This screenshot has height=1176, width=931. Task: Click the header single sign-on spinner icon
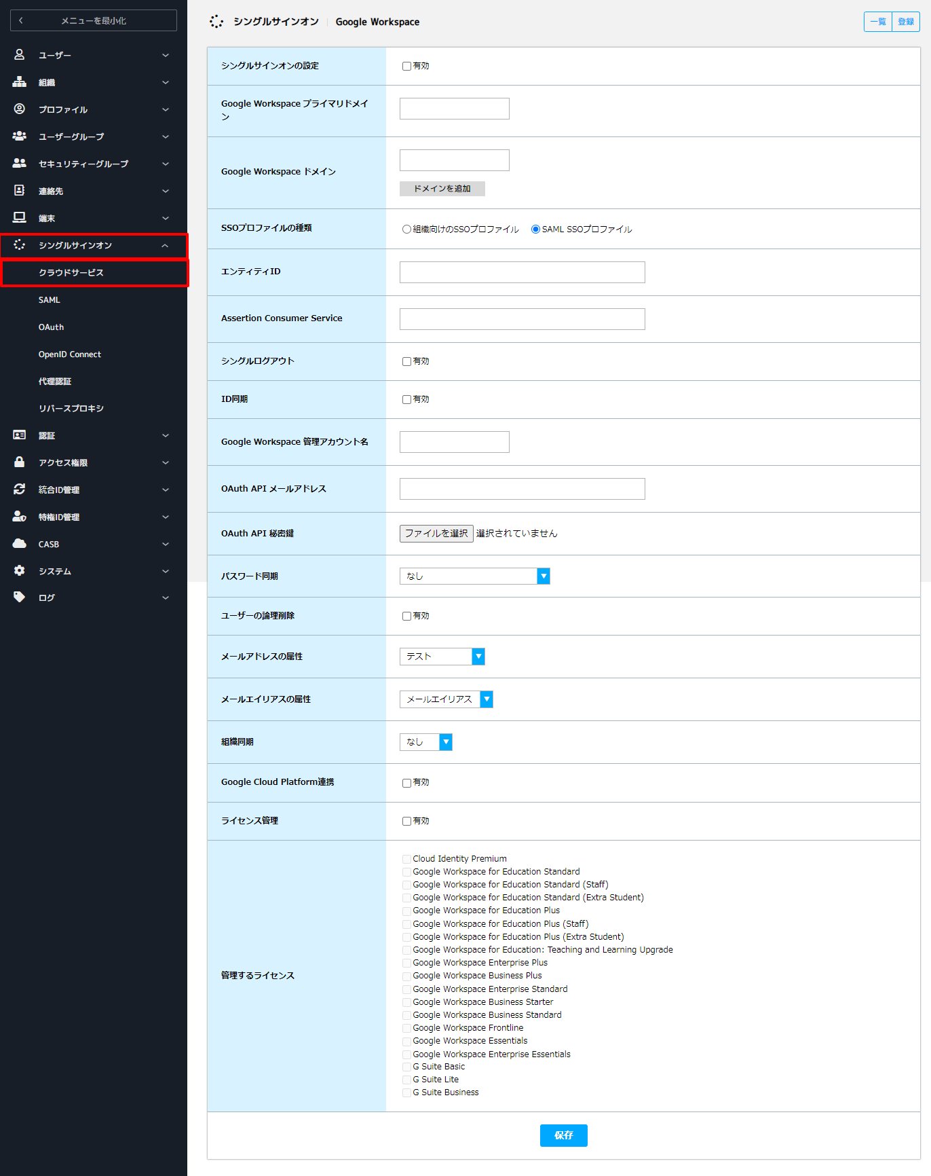click(x=216, y=22)
